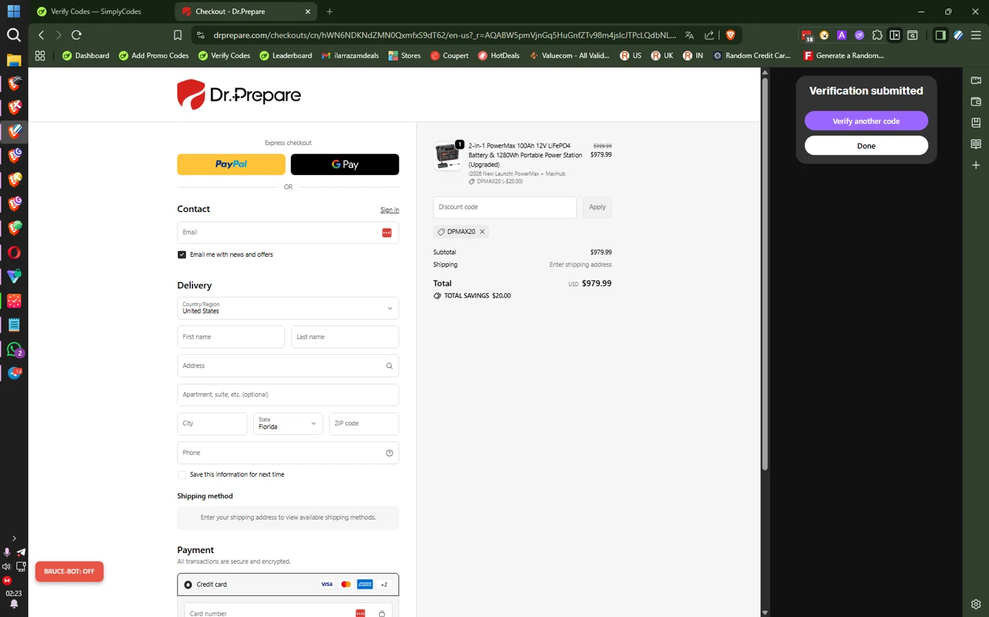This screenshot has width=989, height=617.
Task: Open the State dropdown showing Florida
Action: [288, 424]
